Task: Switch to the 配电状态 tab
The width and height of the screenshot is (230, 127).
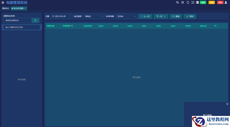Action: point(6,8)
